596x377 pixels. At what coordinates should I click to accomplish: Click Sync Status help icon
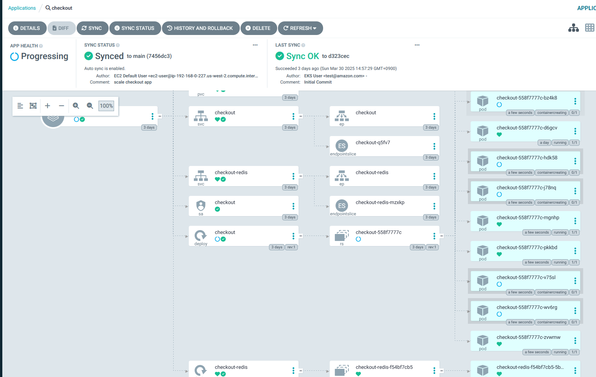118,45
